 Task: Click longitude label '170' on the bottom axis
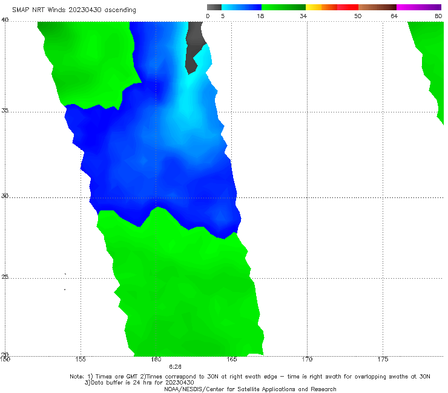(307, 359)
